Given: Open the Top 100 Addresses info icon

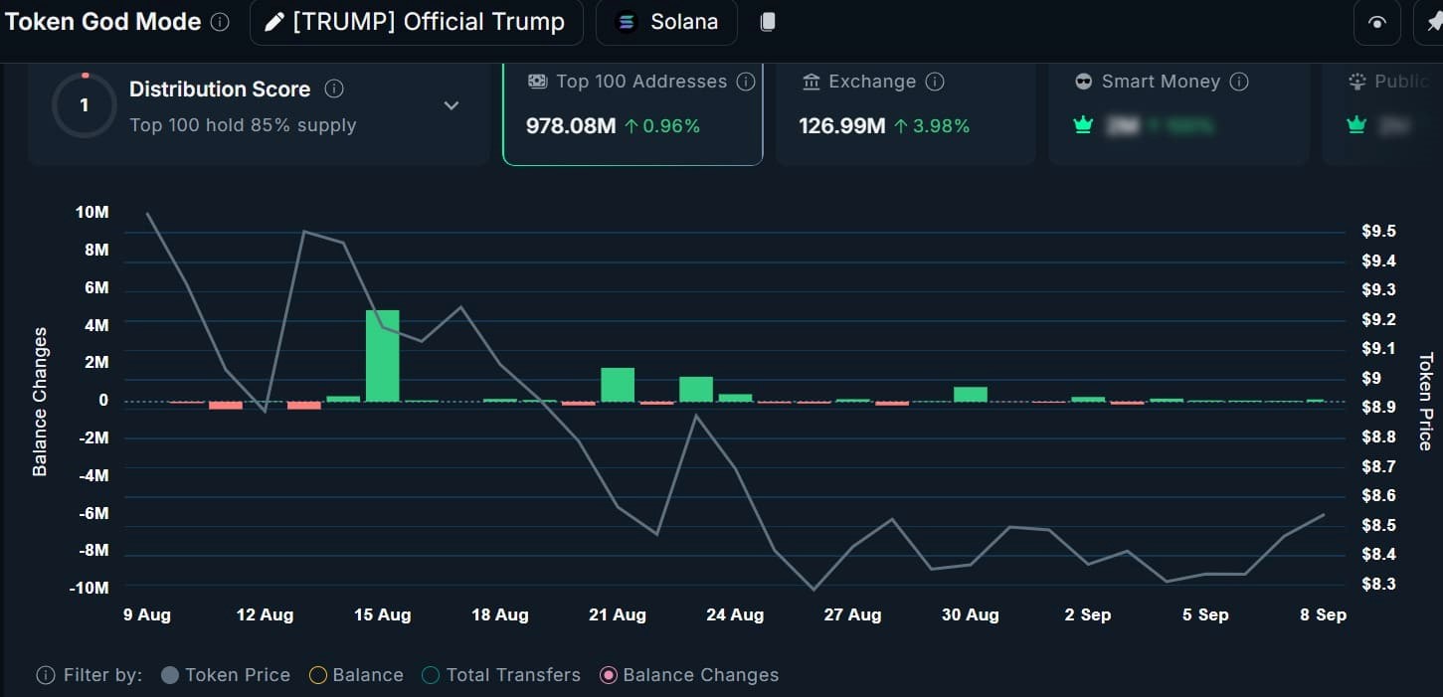Looking at the screenshot, I should (745, 82).
